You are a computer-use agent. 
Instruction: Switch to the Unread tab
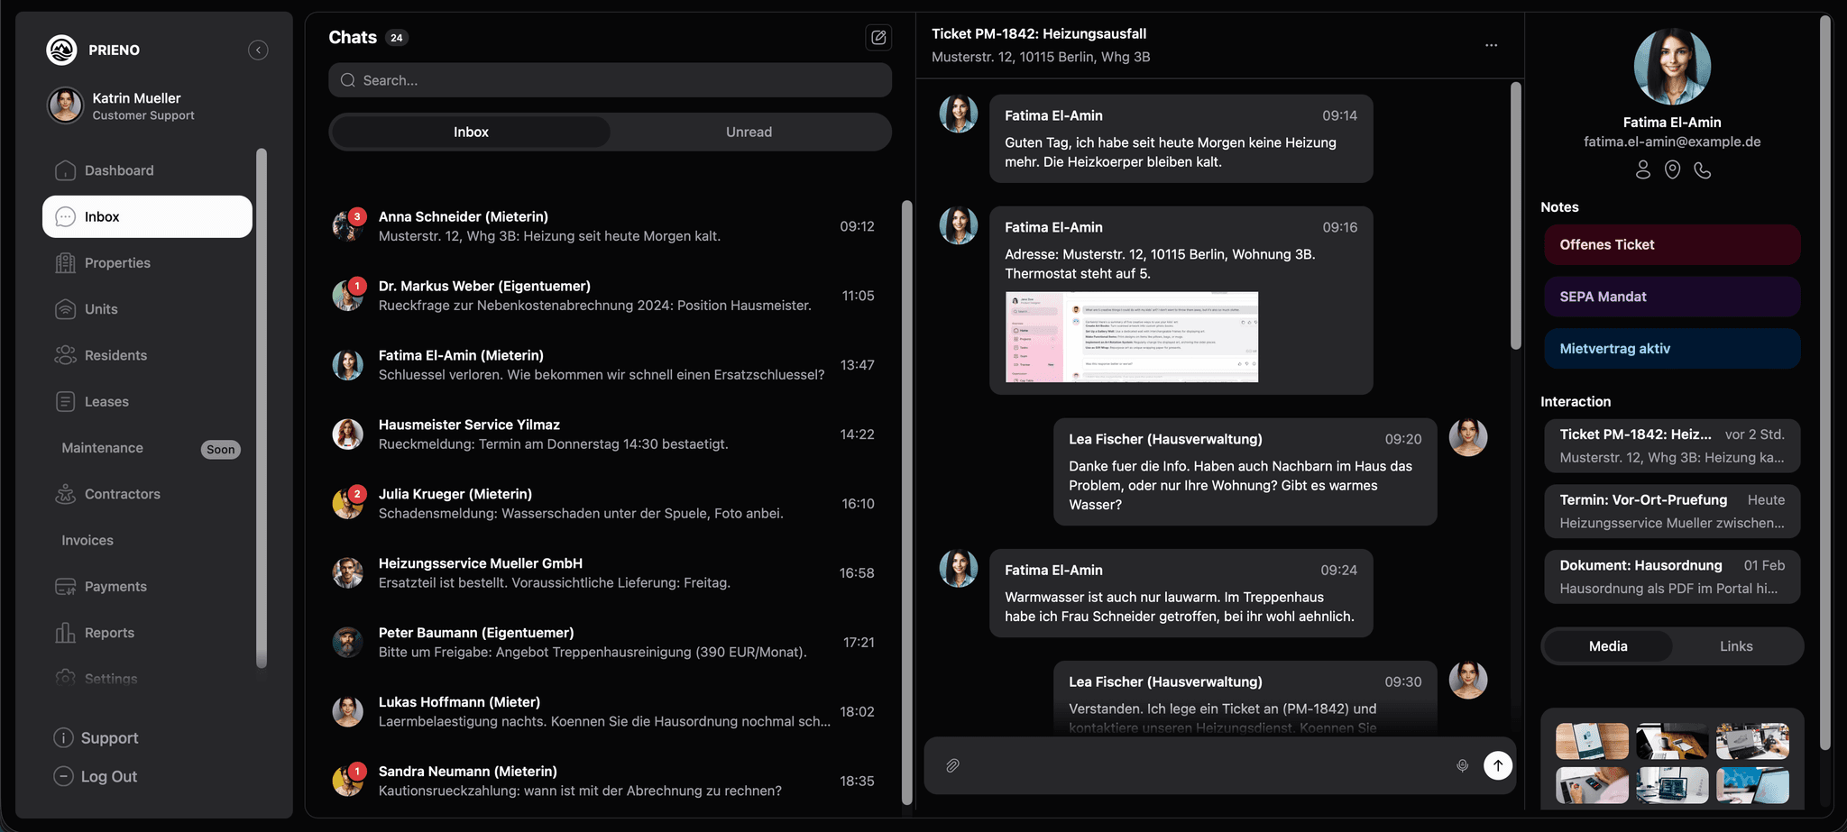[x=749, y=132]
